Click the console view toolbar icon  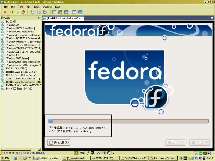pyautogui.click(x=80, y=12)
